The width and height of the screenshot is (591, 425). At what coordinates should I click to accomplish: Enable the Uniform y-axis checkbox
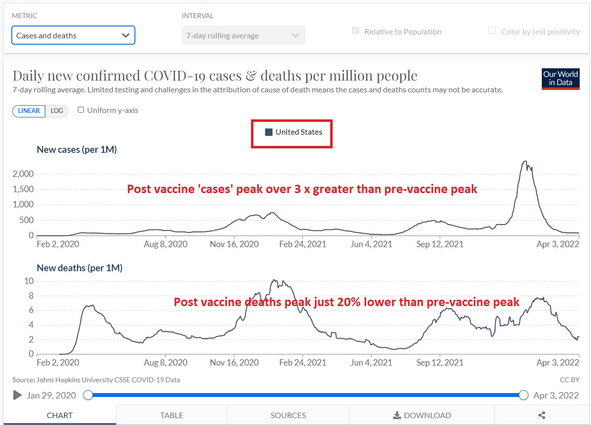point(81,110)
